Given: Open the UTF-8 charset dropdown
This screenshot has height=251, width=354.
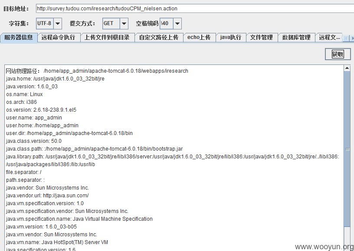Looking at the screenshot, I should [x=58, y=23].
